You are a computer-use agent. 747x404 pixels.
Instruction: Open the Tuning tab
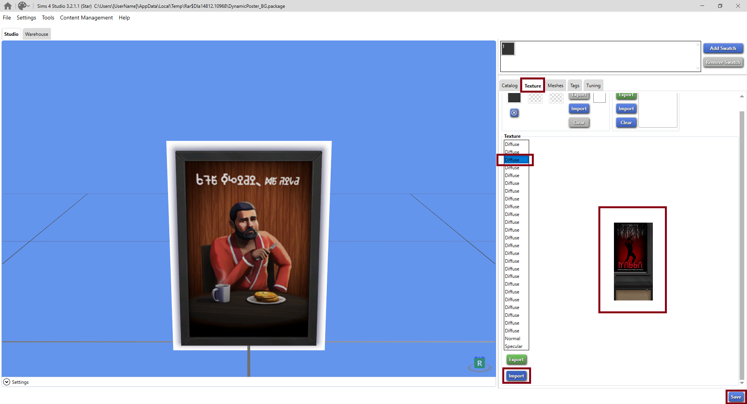593,85
